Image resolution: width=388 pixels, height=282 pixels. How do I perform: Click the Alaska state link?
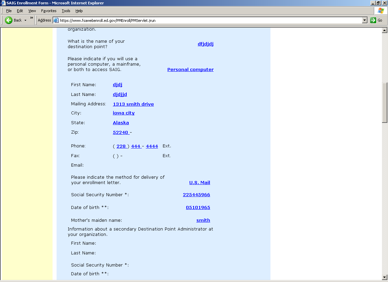(x=121, y=123)
